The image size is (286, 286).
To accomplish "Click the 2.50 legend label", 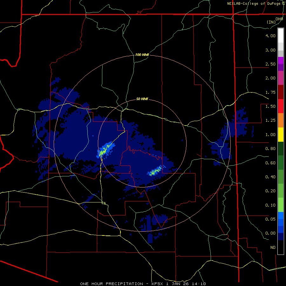I will [x=270, y=64].
